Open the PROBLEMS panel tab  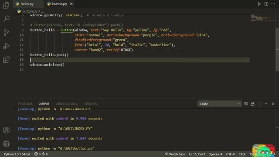pos(25,104)
